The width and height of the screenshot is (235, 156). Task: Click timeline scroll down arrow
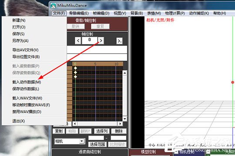tap(125, 119)
